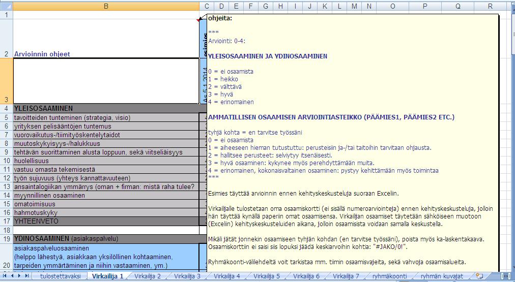Click the next sheet tab arrow

[x=19, y=276]
